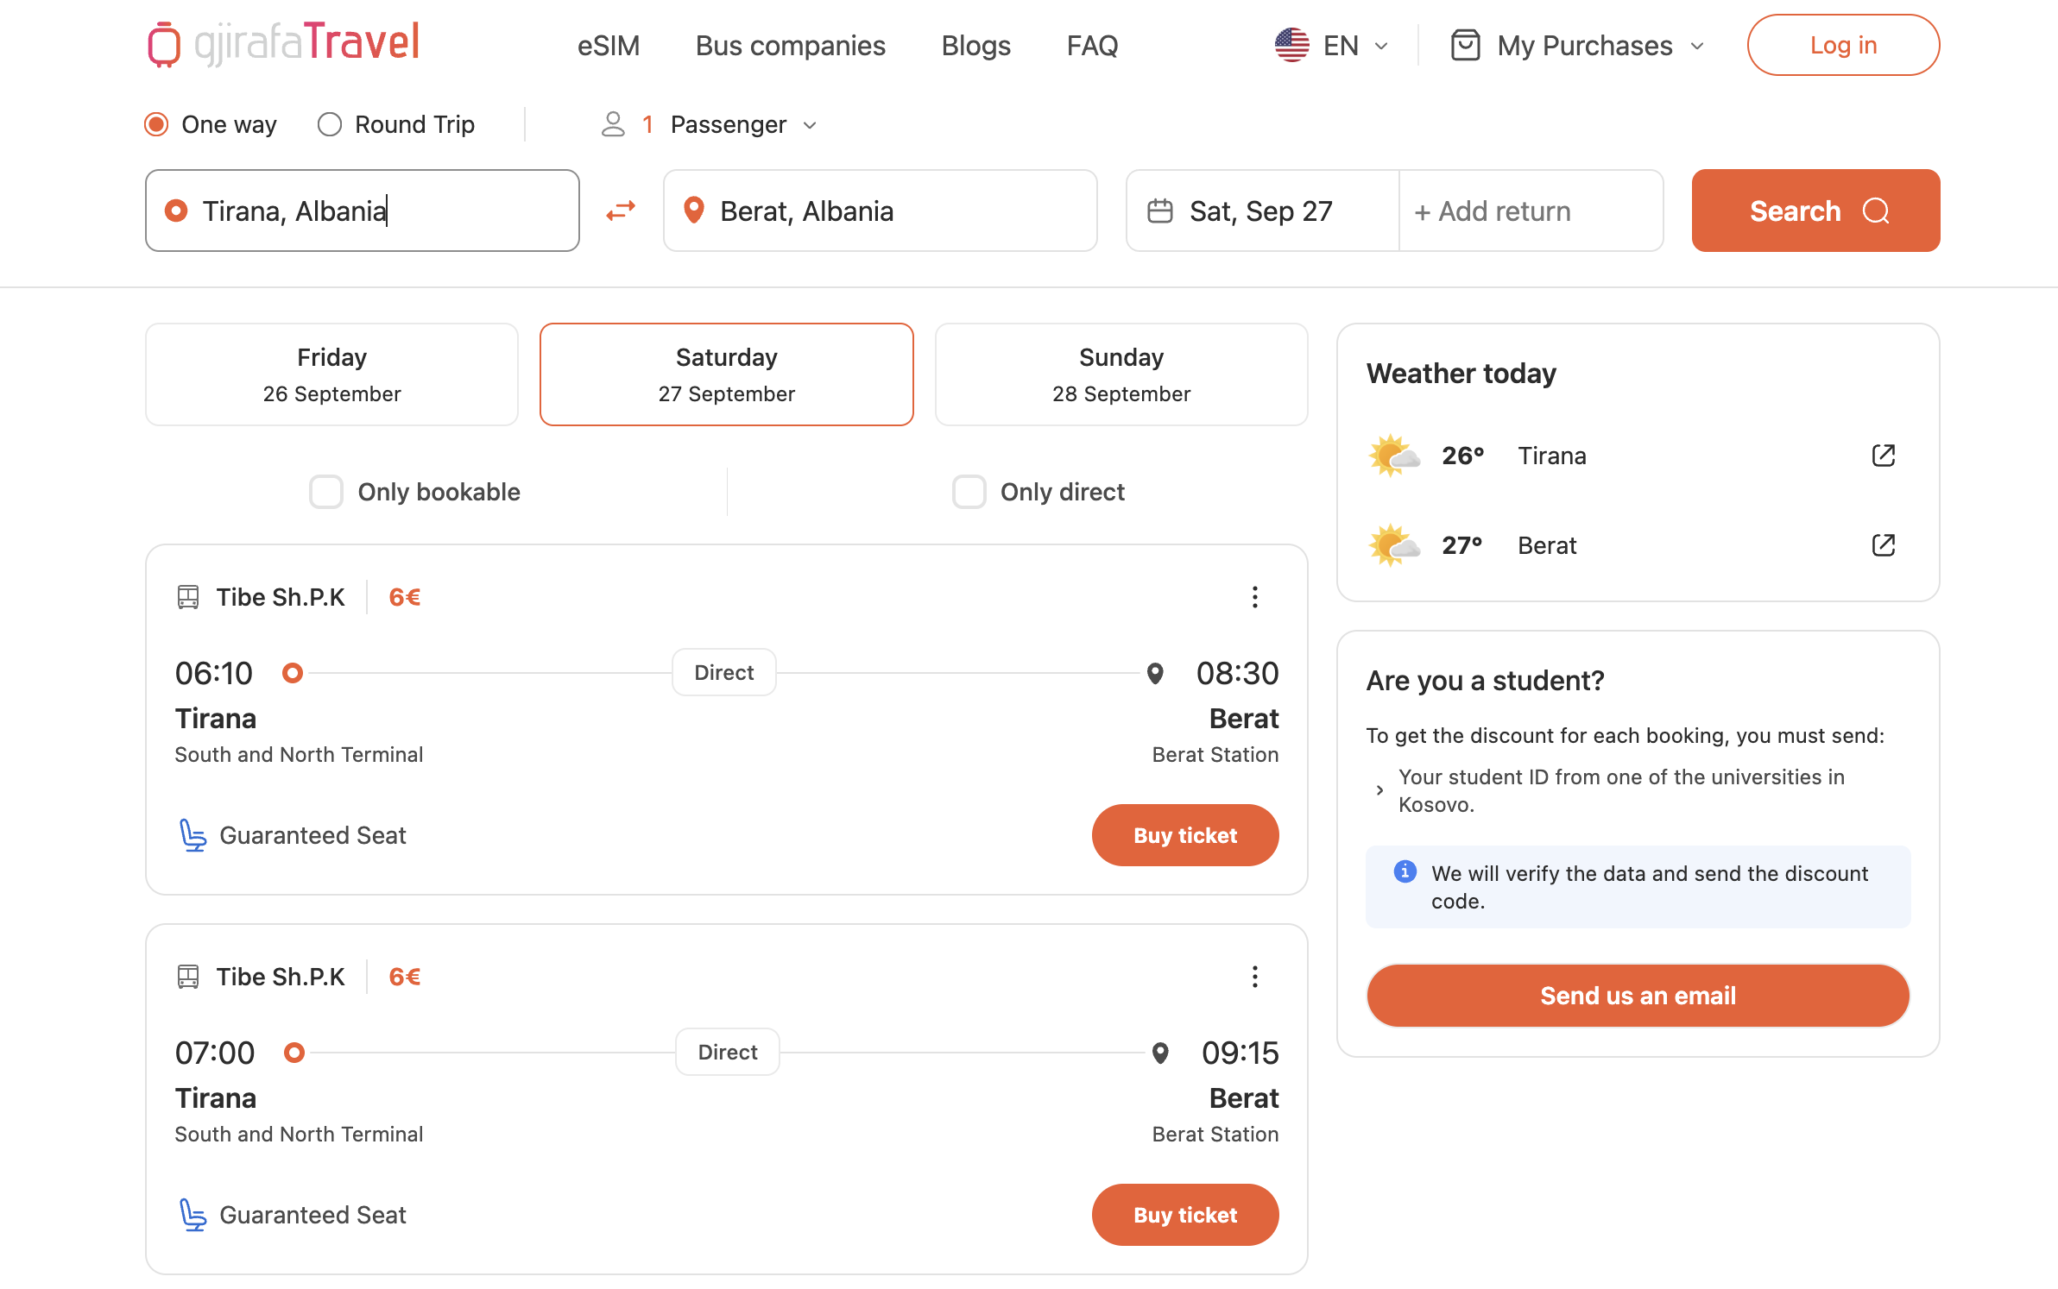Swap origin and destination cities

click(x=621, y=211)
